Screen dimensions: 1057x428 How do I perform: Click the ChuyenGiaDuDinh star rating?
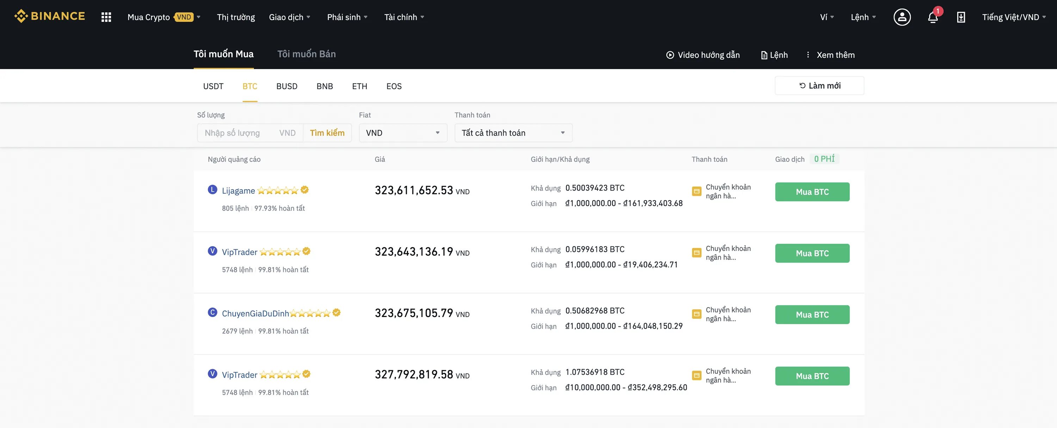click(x=310, y=314)
